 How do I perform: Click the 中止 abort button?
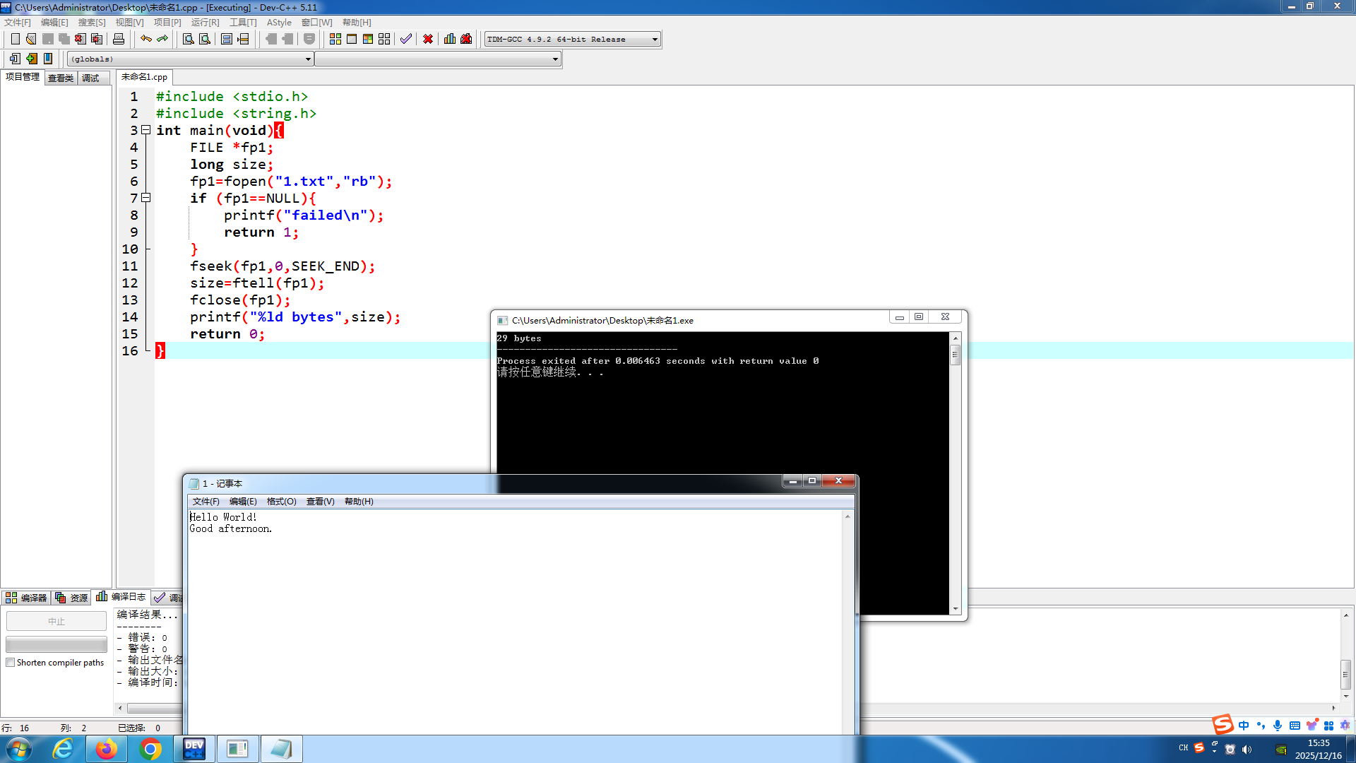pos(56,621)
